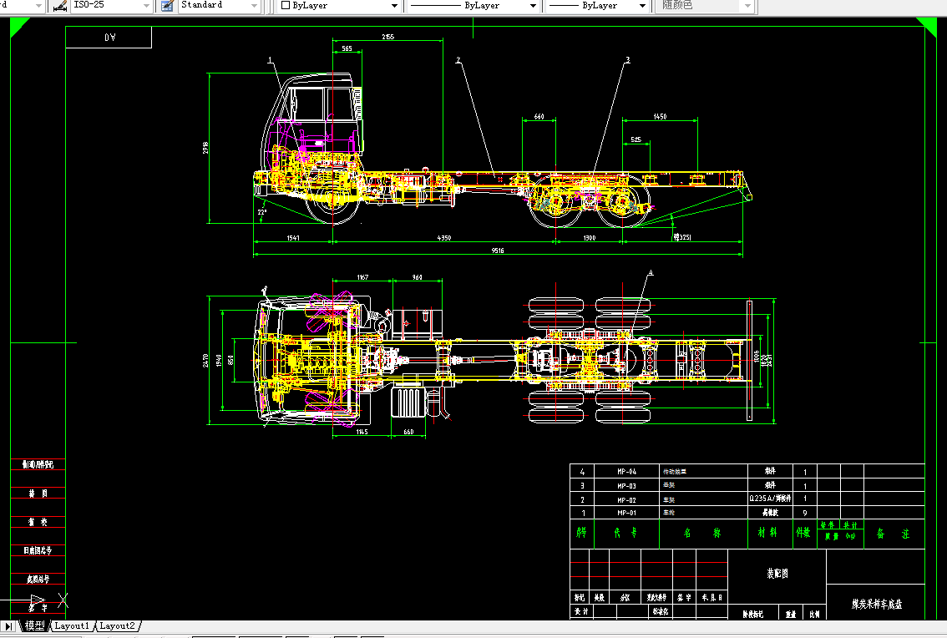
Task: Select the 2918 height dimension
Action: coord(205,148)
